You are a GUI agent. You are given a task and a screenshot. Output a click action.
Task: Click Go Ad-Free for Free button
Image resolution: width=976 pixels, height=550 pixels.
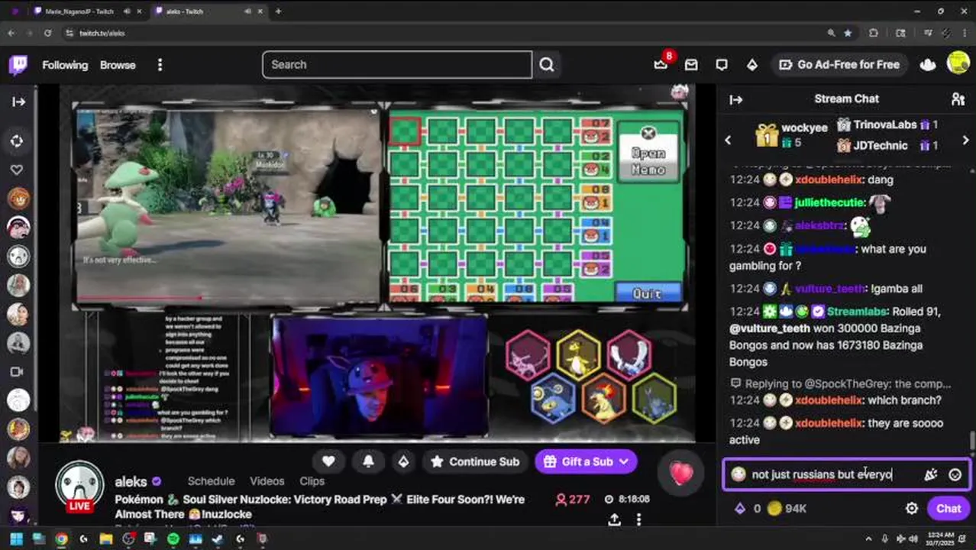[839, 65]
